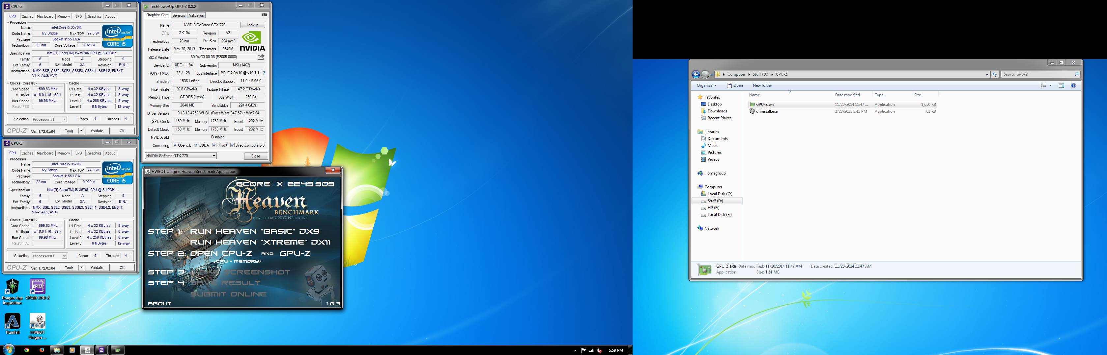The width and height of the screenshot is (1107, 355).
Task: Click the BIOS save icon in GPU-Z
Action: 261,57
